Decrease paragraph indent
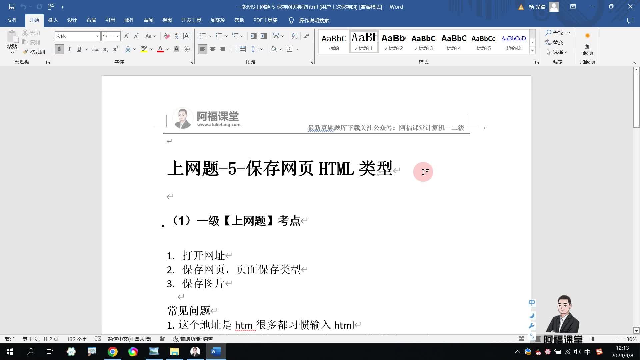This screenshot has height=360, width=640. tap(253, 36)
